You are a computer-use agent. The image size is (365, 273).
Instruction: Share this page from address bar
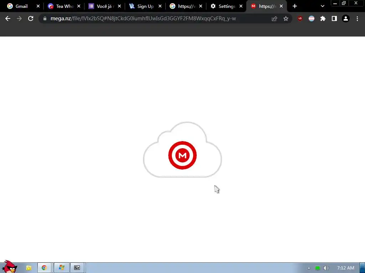pos(274,18)
